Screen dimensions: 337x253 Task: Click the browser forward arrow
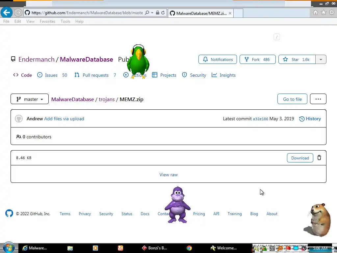pyautogui.click(x=18, y=13)
